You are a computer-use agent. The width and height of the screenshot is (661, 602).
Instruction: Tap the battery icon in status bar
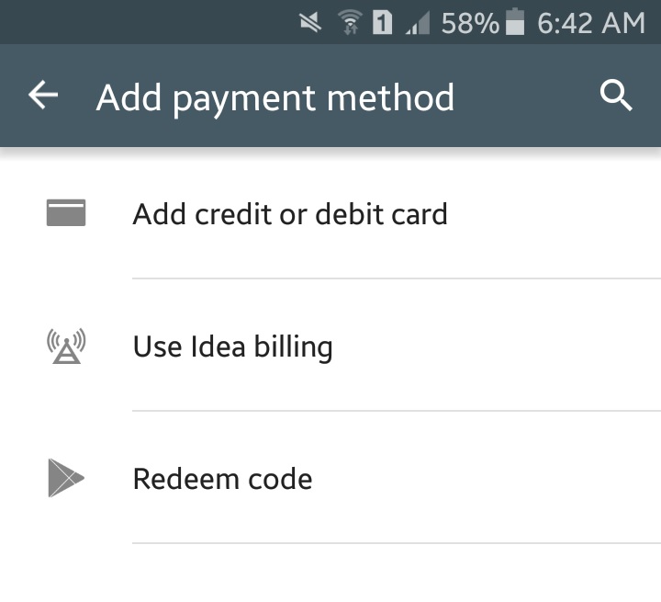[x=515, y=22]
